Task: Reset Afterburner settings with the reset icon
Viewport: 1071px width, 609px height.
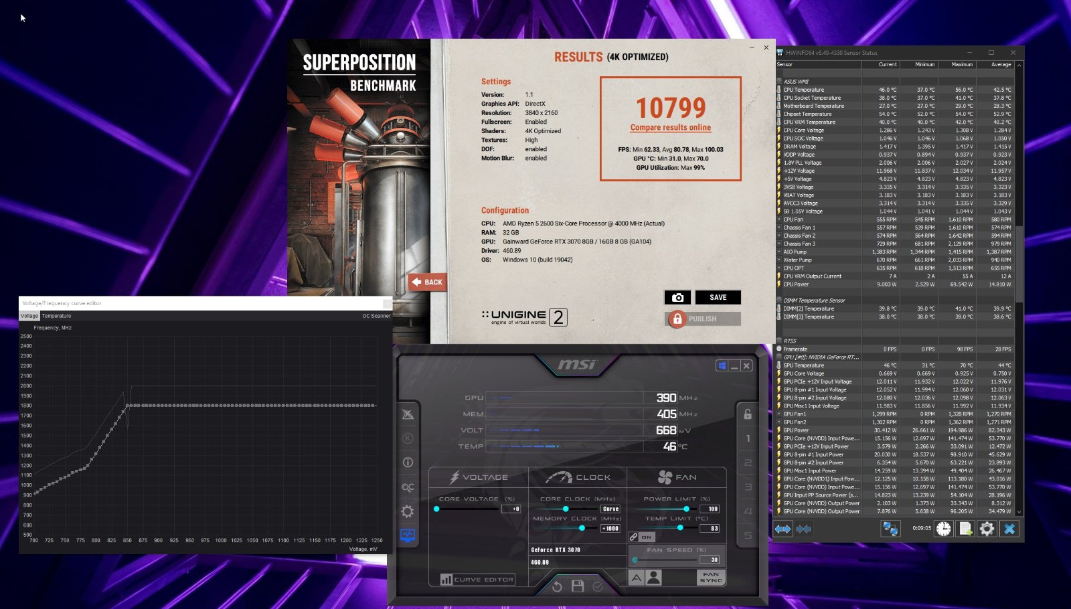Action: click(x=557, y=586)
